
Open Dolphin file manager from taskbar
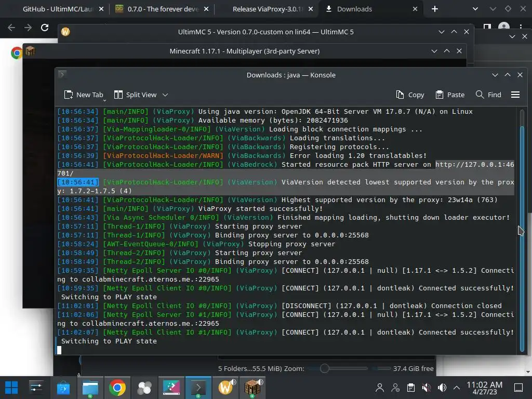pyautogui.click(x=90, y=388)
